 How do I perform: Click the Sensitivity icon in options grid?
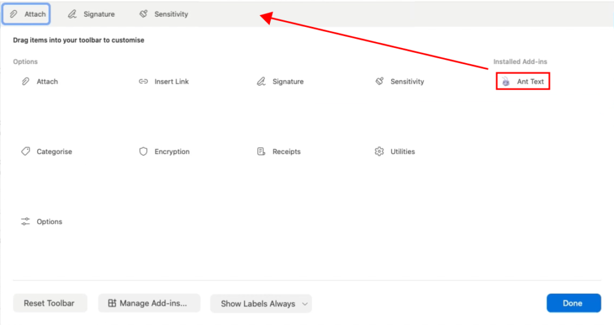(379, 82)
